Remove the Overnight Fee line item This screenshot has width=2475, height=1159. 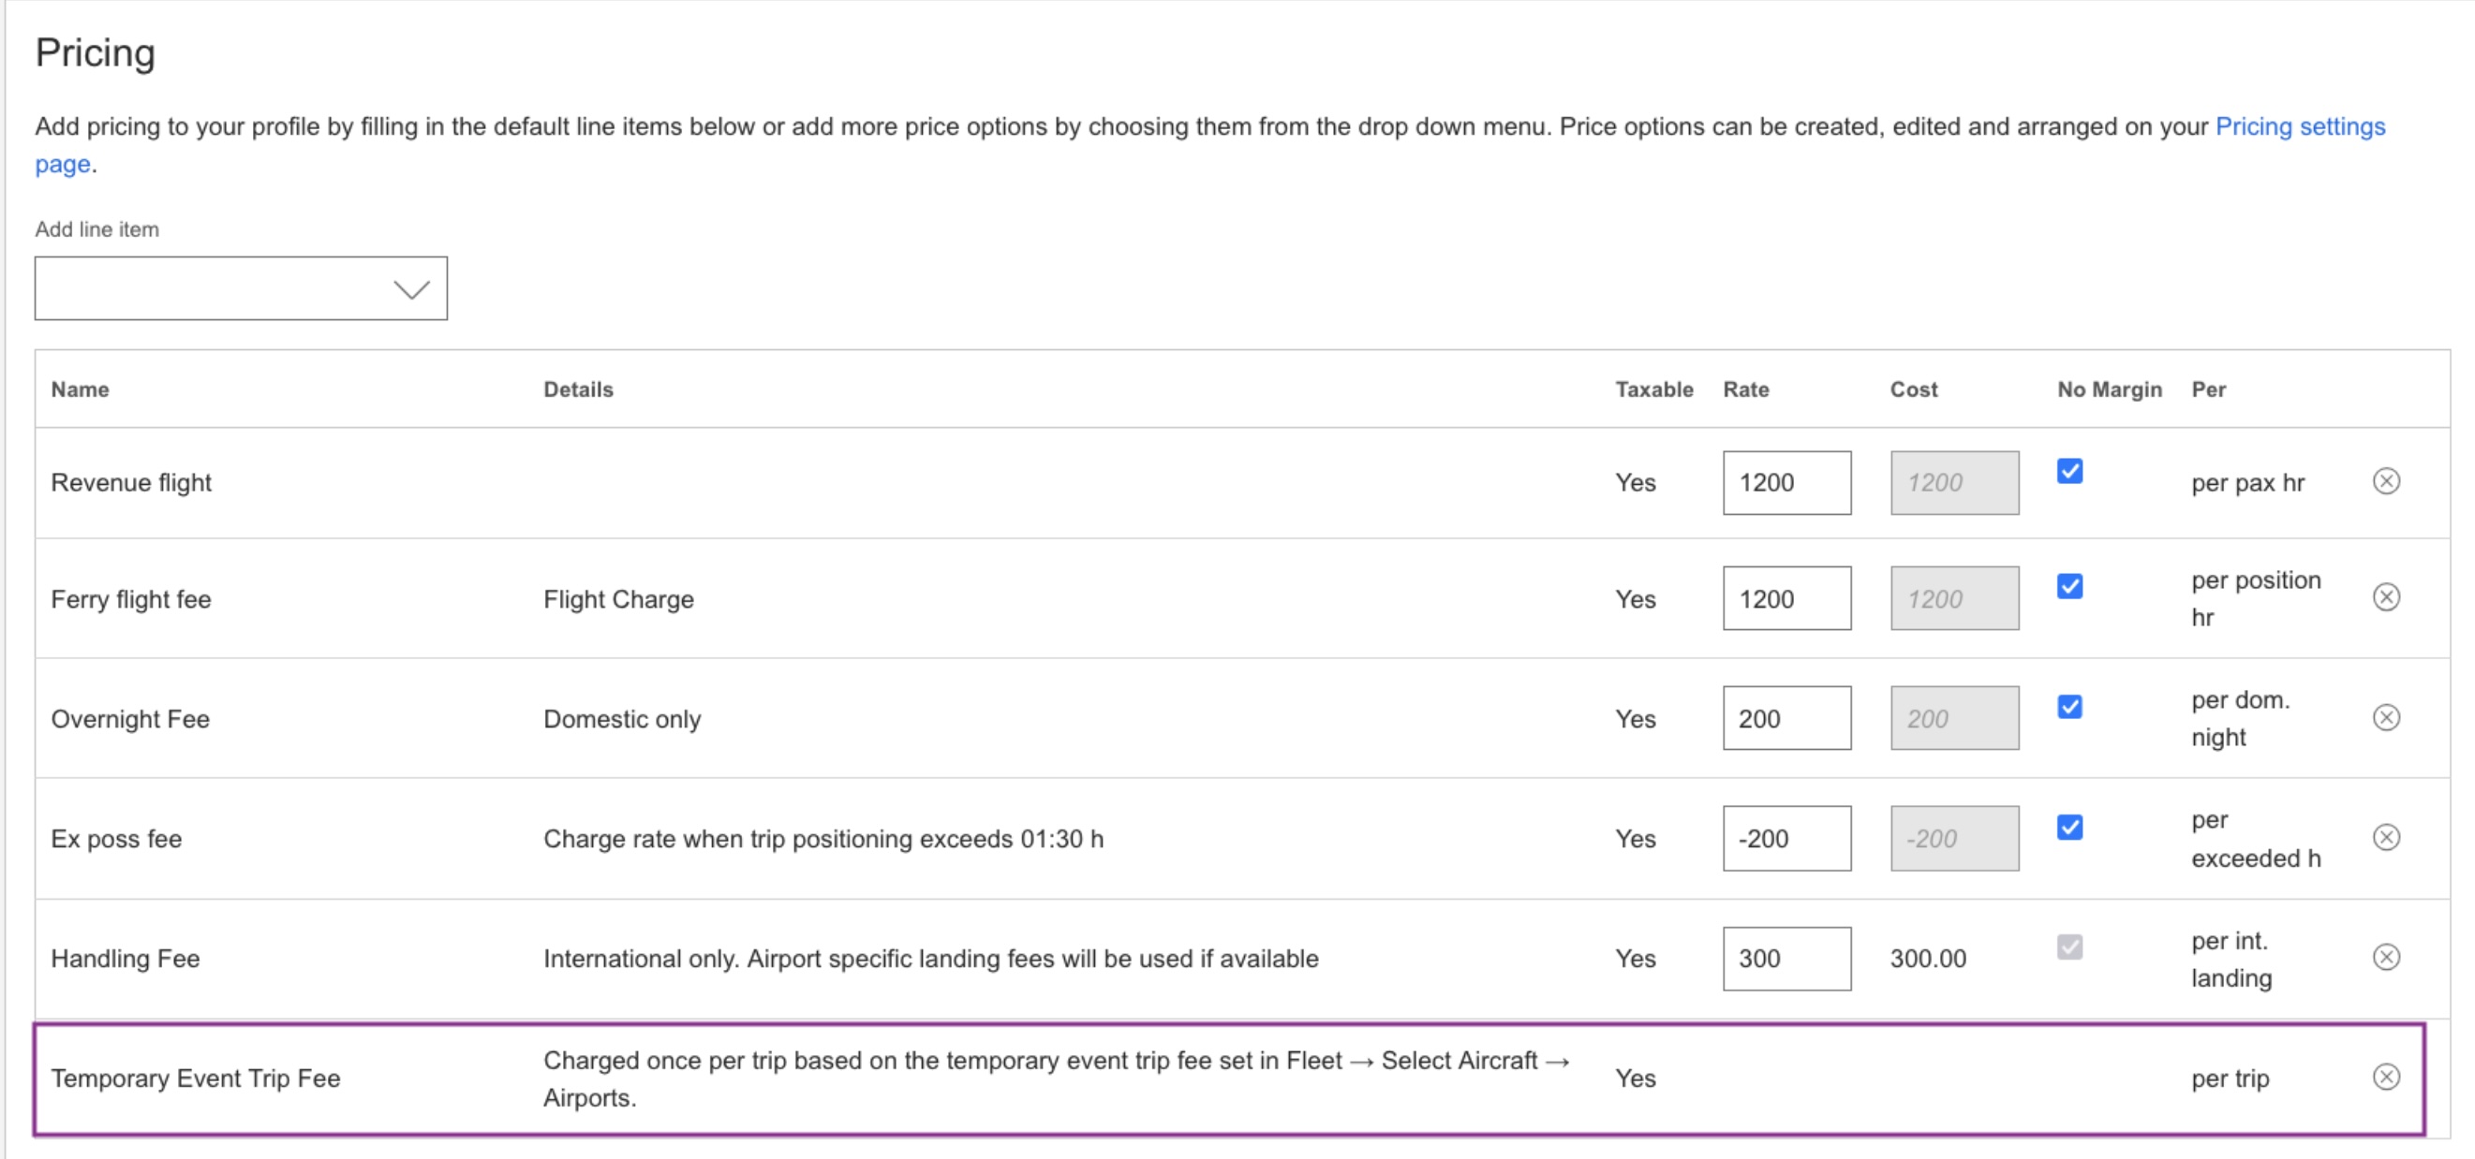[x=2386, y=717]
